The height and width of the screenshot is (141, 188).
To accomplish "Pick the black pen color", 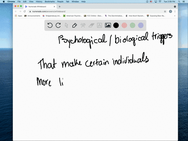I will click(116, 25).
